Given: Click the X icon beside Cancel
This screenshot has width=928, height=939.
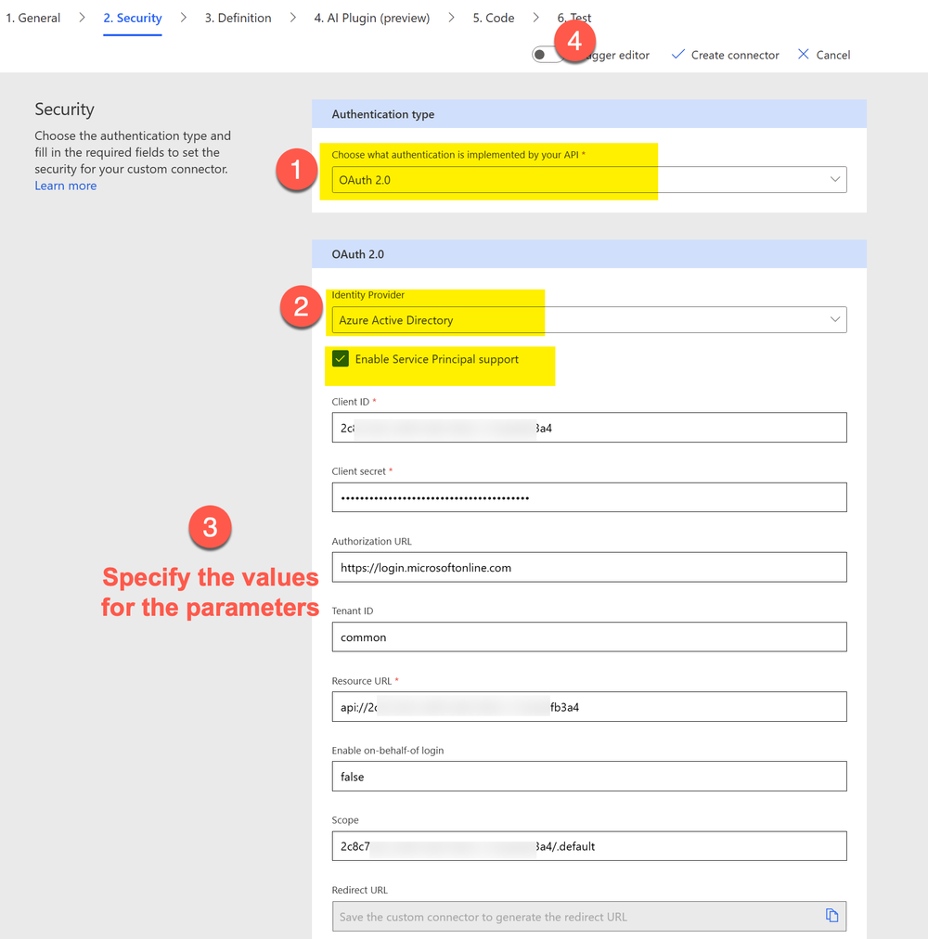Looking at the screenshot, I should pyautogui.click(x=802, y=55).
